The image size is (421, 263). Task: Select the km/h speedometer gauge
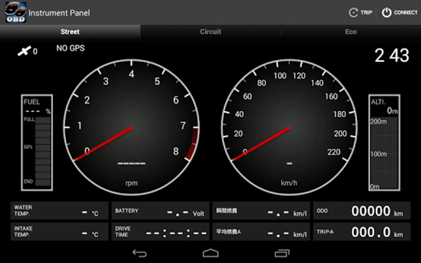tap(289, 127)
